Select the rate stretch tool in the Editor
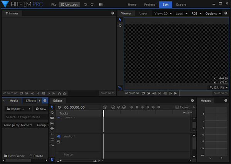This screenshot has height=164, width=231. click(x=52, y=145)
